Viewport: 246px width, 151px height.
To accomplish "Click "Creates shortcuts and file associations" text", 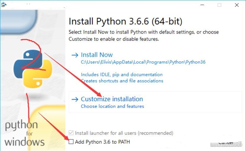I will point(122,81).
